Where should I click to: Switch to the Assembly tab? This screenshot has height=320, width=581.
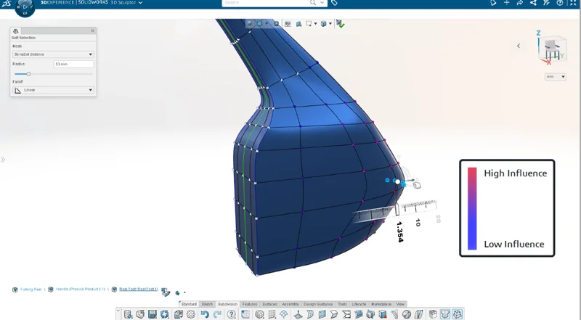coord(290,304)
